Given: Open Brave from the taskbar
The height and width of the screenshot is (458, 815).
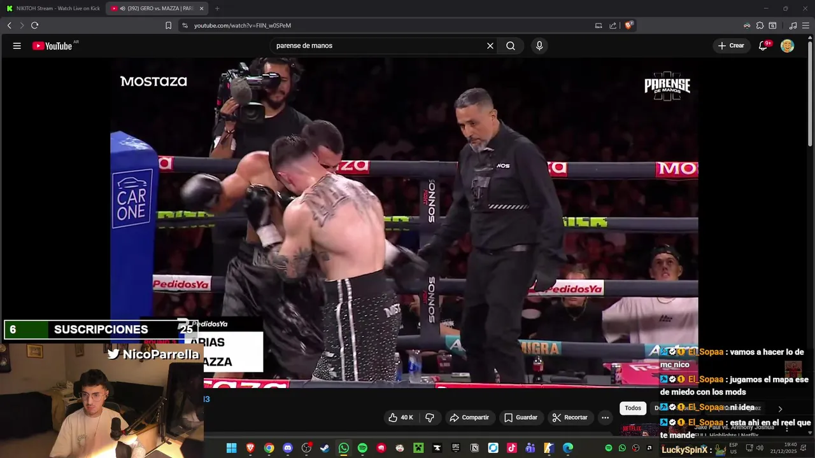Looking at the screenshot, I should click(x=250, y=448).
